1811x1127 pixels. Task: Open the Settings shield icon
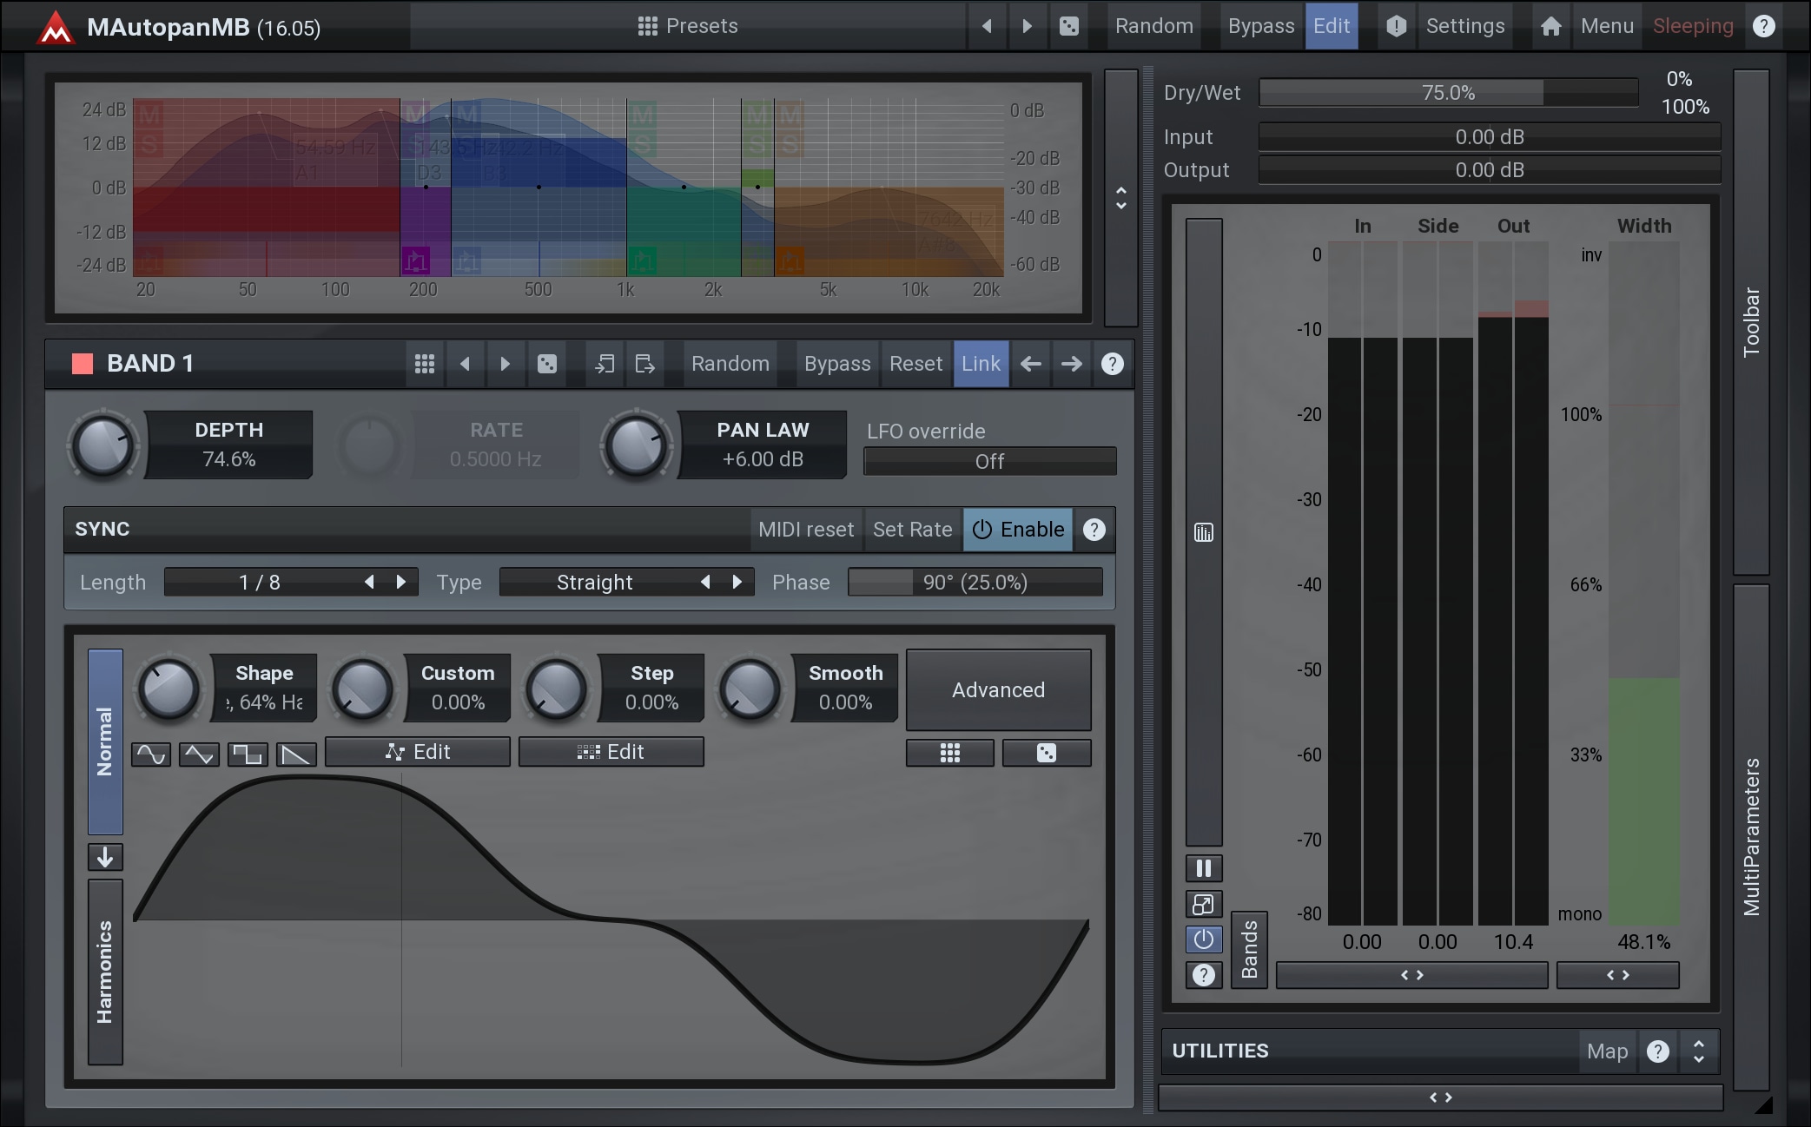tap(1396, 26)
